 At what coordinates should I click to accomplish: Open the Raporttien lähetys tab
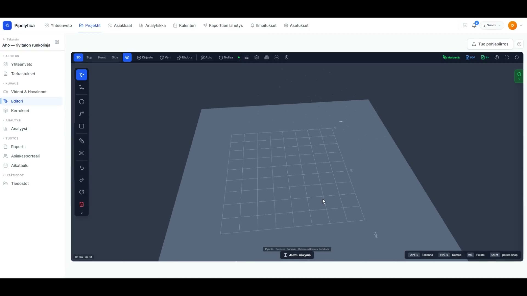(223, 25)
